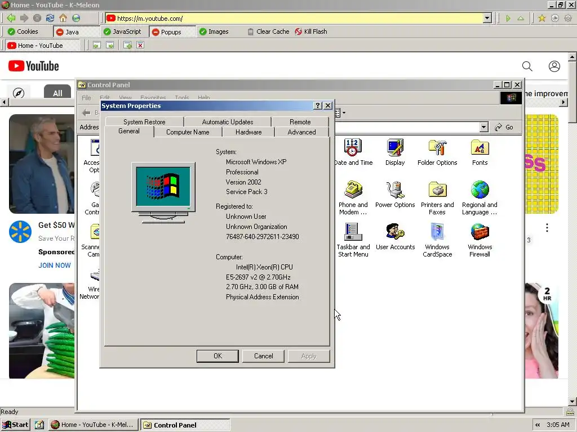Click YouTube Explore compass chip
The image size is (577, 432).
pos(19,93)
